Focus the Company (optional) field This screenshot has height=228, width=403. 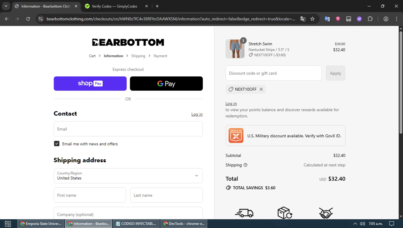pos(128,213)
